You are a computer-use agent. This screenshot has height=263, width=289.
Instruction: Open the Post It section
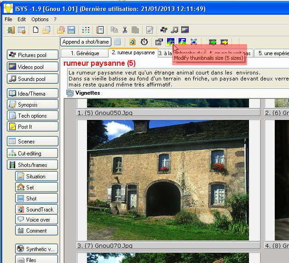click(33, 127)
